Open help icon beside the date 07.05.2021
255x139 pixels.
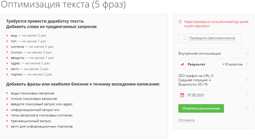click(x=247, y=95)
